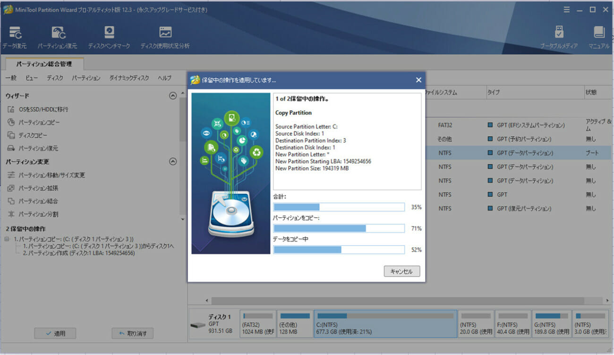
Task: Select pending step 1. パーティションコピー からディスク1へ
Action: pyautogui.click(x=98, y=247)
